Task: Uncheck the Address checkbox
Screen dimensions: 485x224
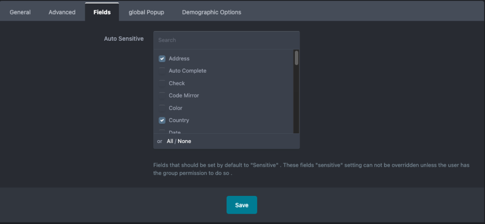Action: click(162, 59)
